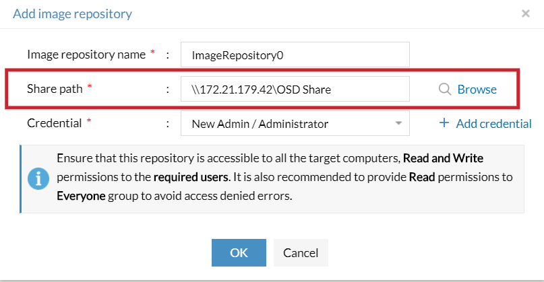The width and height of the screenshot is (544, 282).
Task: Click the Share path label
Action: click(53, 89)
